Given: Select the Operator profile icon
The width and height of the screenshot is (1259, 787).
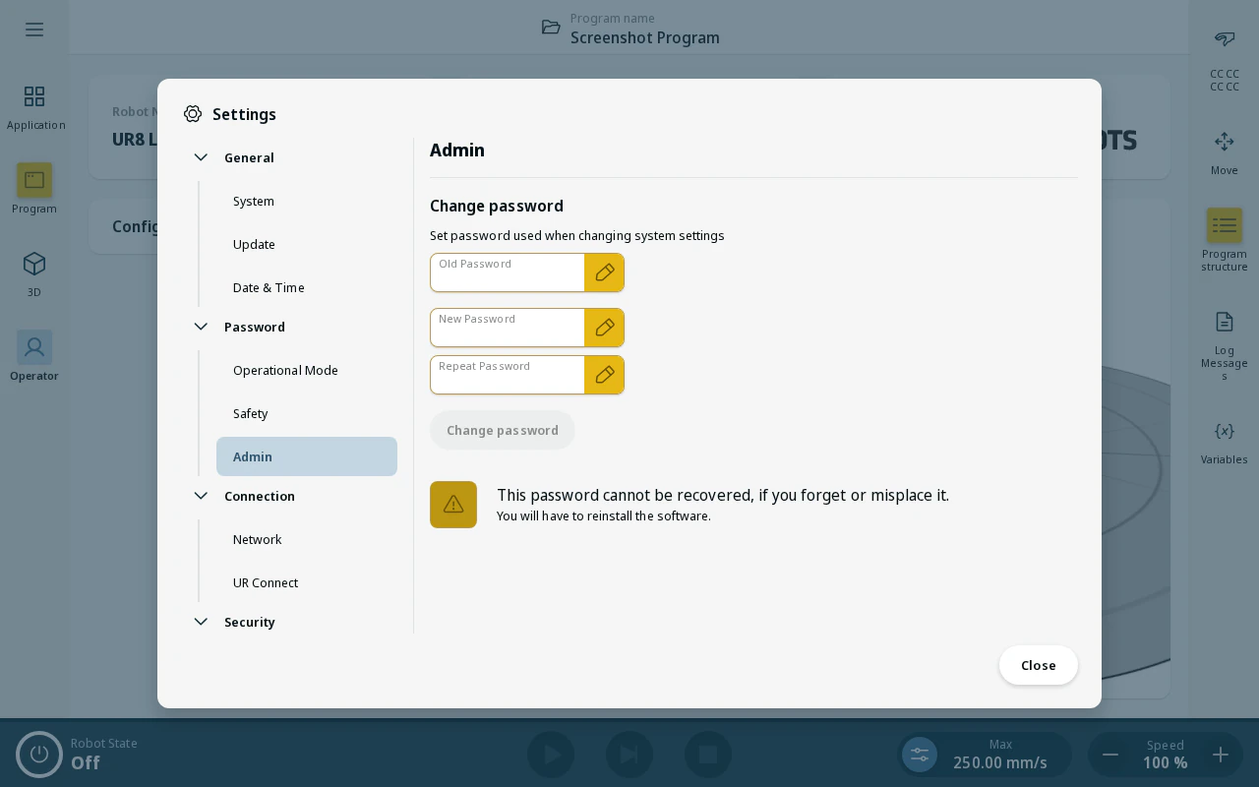Looking at the screenshot, I should click(34, 347).
